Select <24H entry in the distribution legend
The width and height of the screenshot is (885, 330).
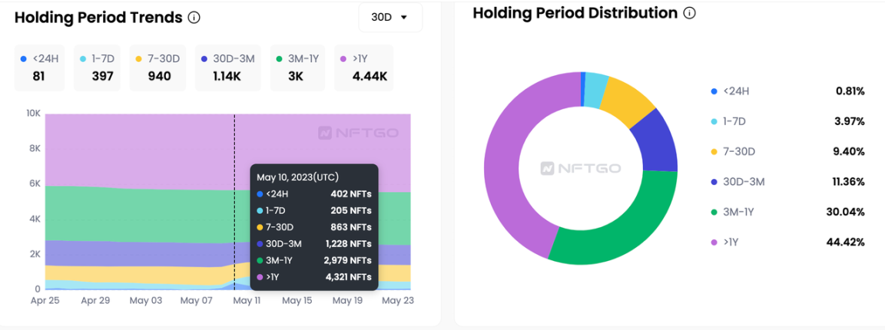[735, 91]
